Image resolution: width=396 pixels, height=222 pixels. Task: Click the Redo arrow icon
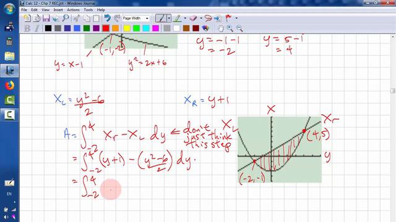coord(117,18)
